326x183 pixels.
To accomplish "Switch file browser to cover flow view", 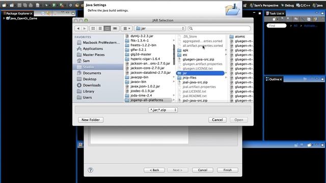I will (115, 28).
